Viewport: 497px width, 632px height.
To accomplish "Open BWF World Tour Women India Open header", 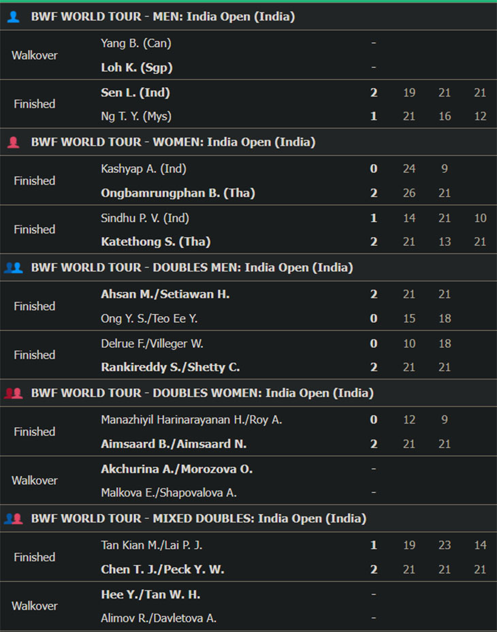I will pos(248,142).
